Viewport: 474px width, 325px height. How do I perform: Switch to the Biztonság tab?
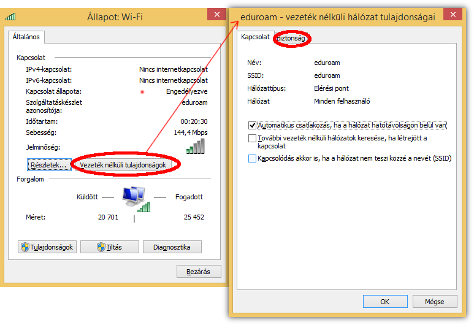(x=291, y=38)
